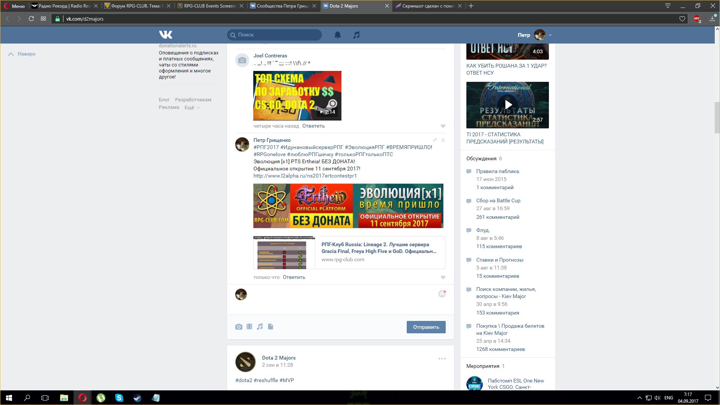This screenshot has width=720, height=405.
Task: Open the Мероприятия section header
Action: point(483,366)
